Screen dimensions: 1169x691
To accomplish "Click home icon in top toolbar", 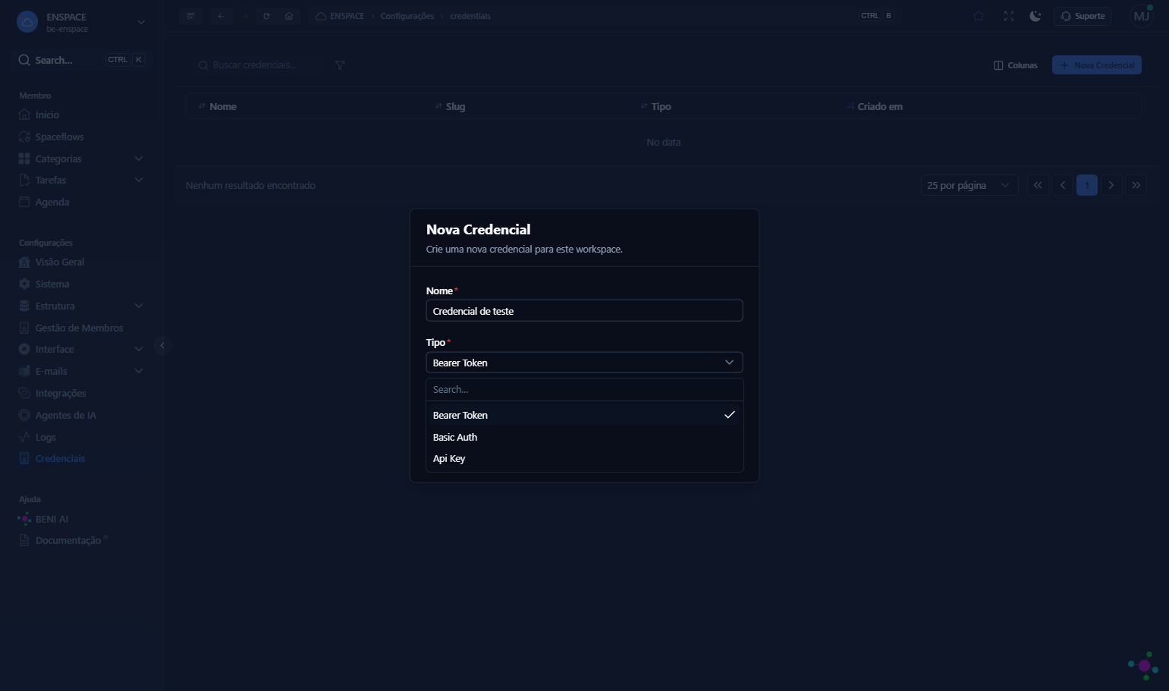I will [x=289, y=16].
